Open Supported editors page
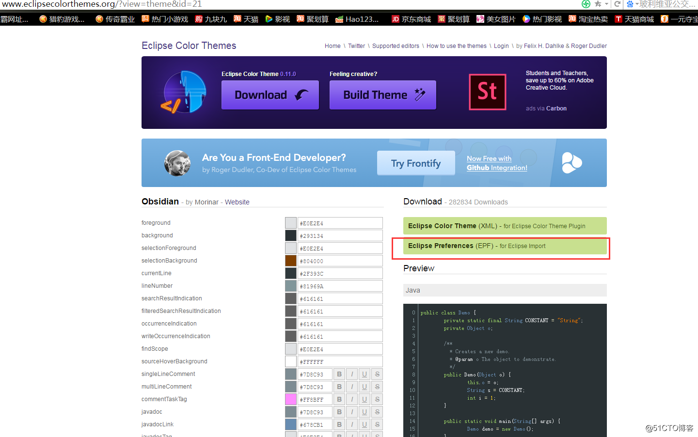The width and height of the screenshot is (698, 437). [x=396, y=46]
